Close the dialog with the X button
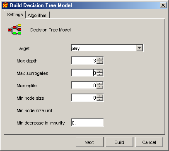 tap(163, 5)
